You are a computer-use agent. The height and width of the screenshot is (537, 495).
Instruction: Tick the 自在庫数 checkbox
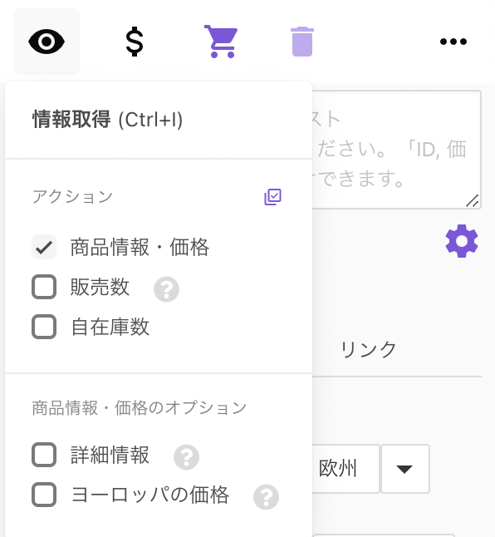(44, 327)
